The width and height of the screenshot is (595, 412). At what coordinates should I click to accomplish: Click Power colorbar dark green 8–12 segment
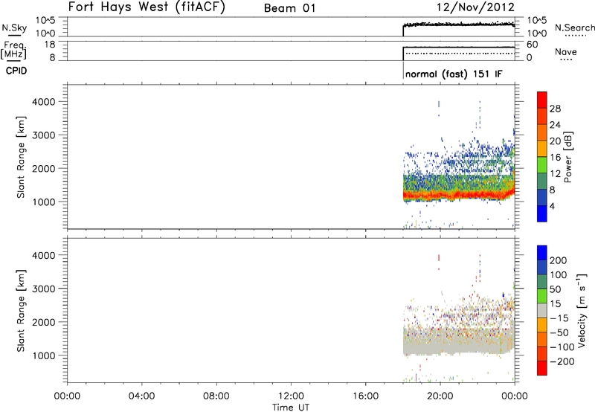coord(542,181)
